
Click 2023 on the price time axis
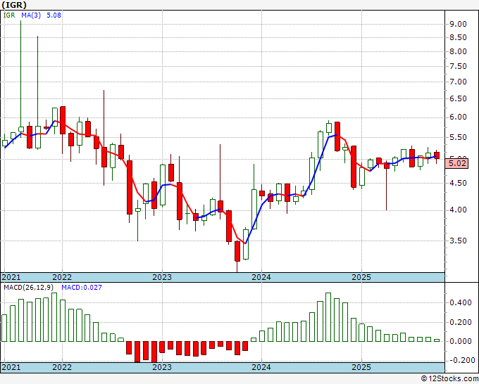coord(162,277)
